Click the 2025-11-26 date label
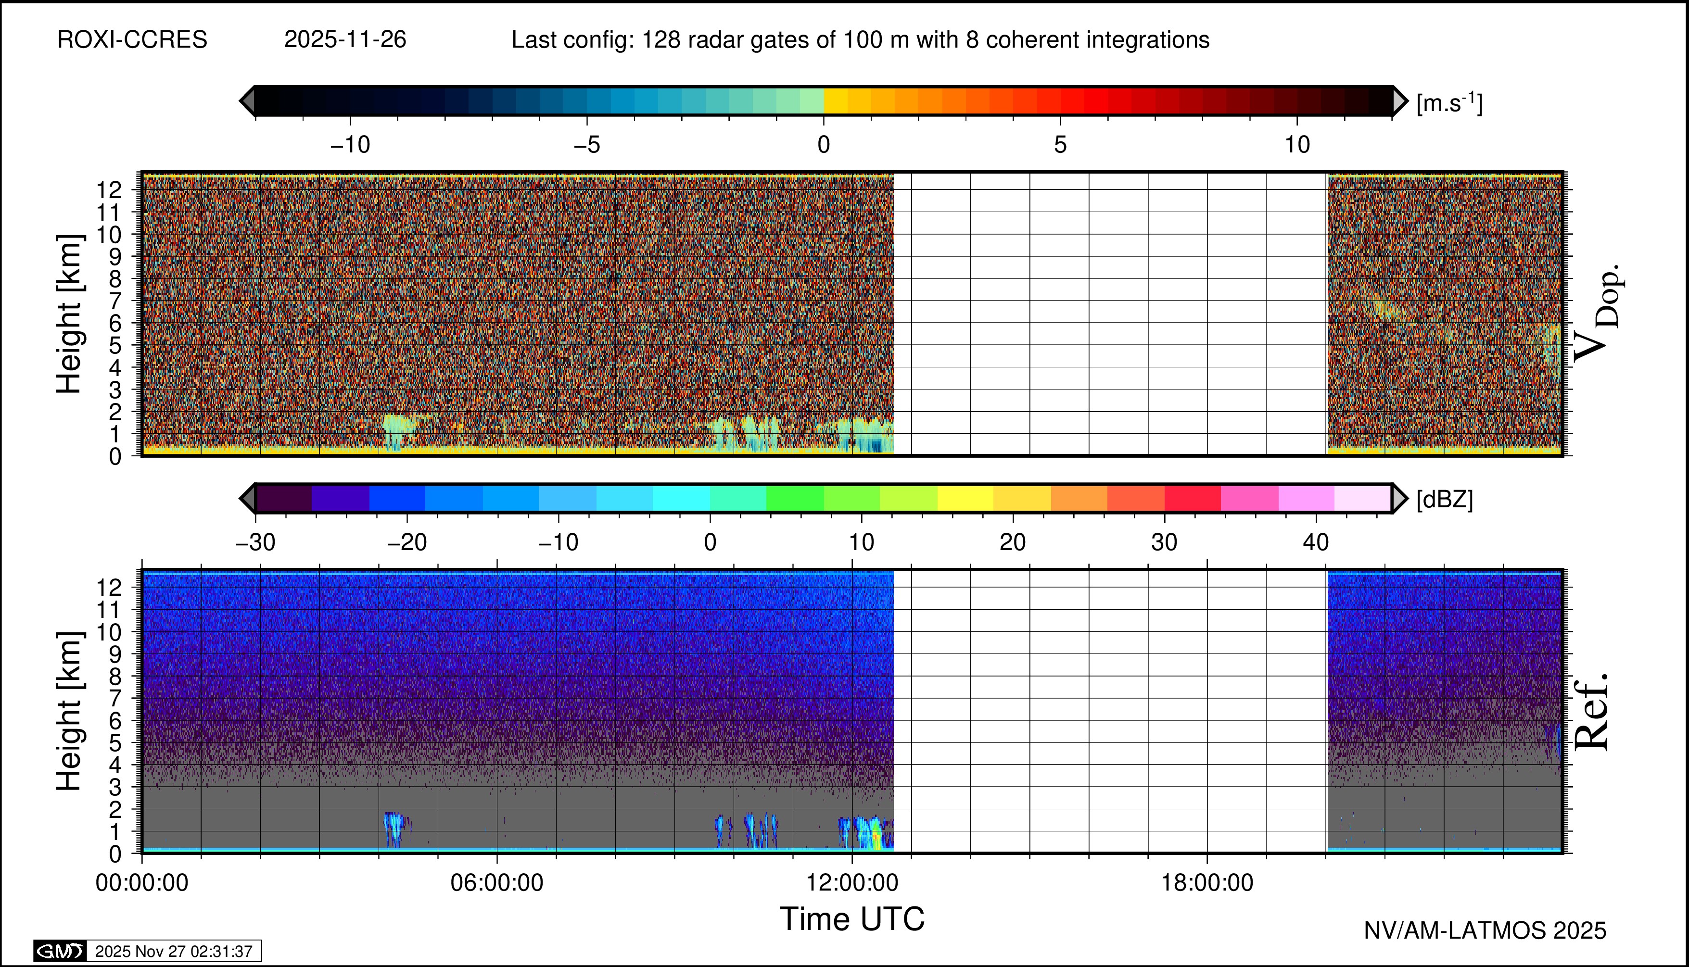1689x967 pixels. [345, 40]
